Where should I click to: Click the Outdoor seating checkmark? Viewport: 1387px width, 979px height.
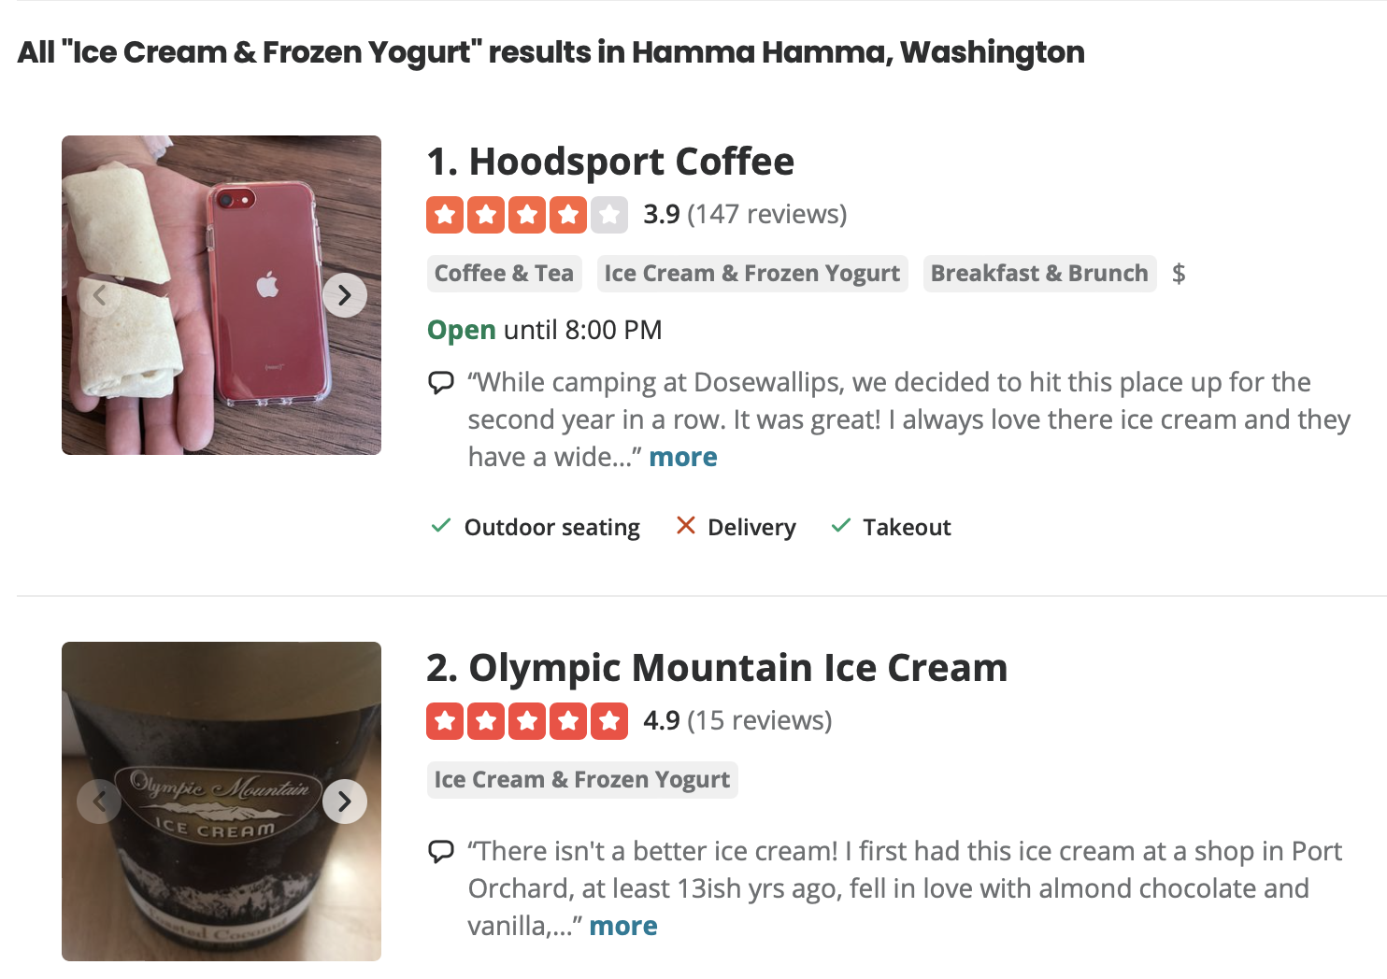tap(441, 526)
